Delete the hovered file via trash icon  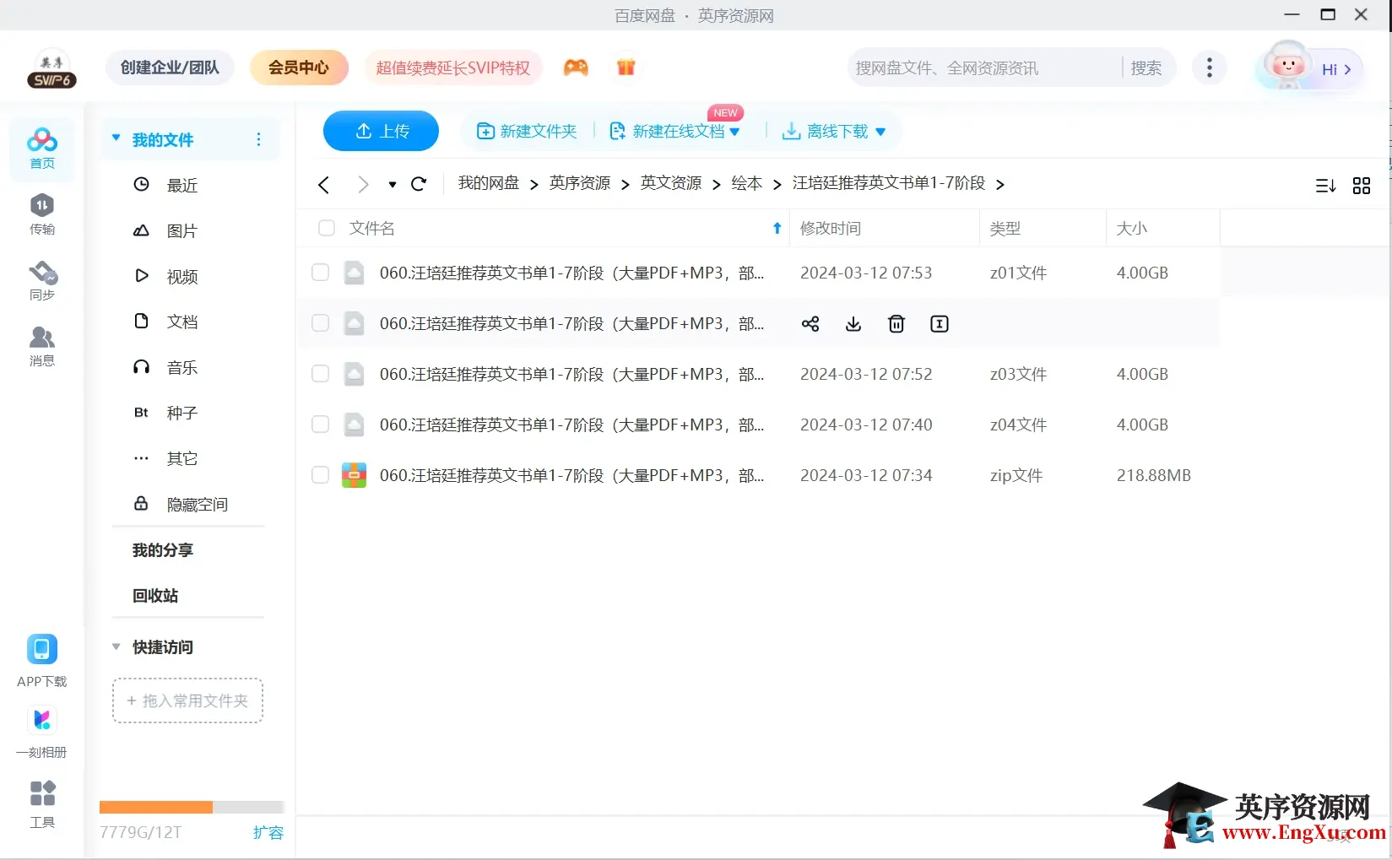point(896,324)
